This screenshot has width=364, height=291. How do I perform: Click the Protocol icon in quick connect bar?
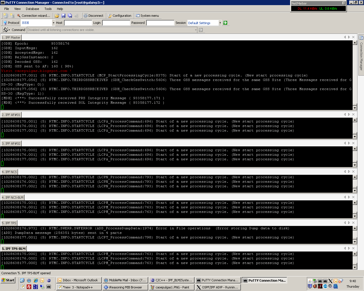pos(5,23)
